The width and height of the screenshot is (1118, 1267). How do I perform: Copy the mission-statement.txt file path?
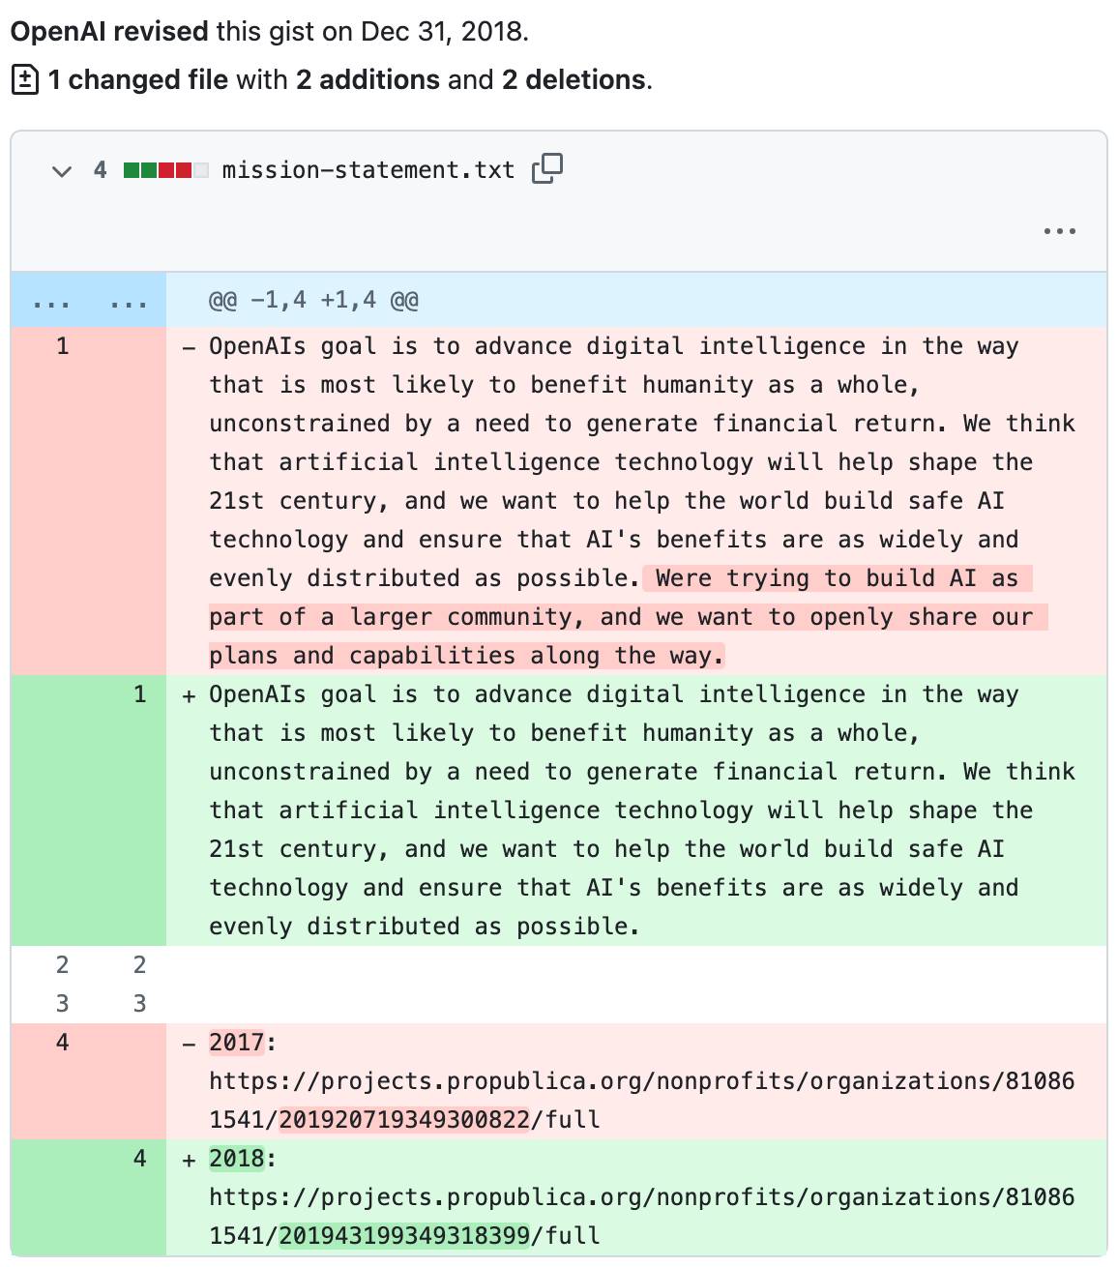coord(547,169)
